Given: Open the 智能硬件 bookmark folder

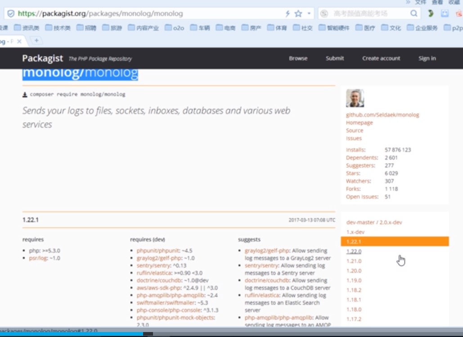Looking at the screenshot, I should pyautogui.click(x=334, y=28).
